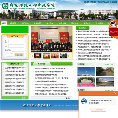This screenshot has height=118, width=118.
Task: Open the 公共服务 navigation menu
Action: coord(99,23)
